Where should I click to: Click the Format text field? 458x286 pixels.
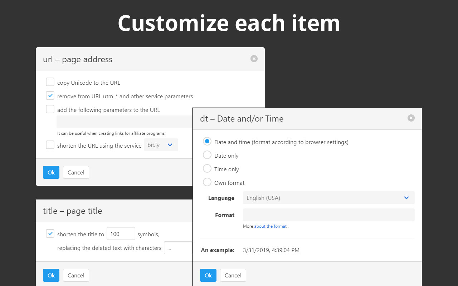[328, 215]
